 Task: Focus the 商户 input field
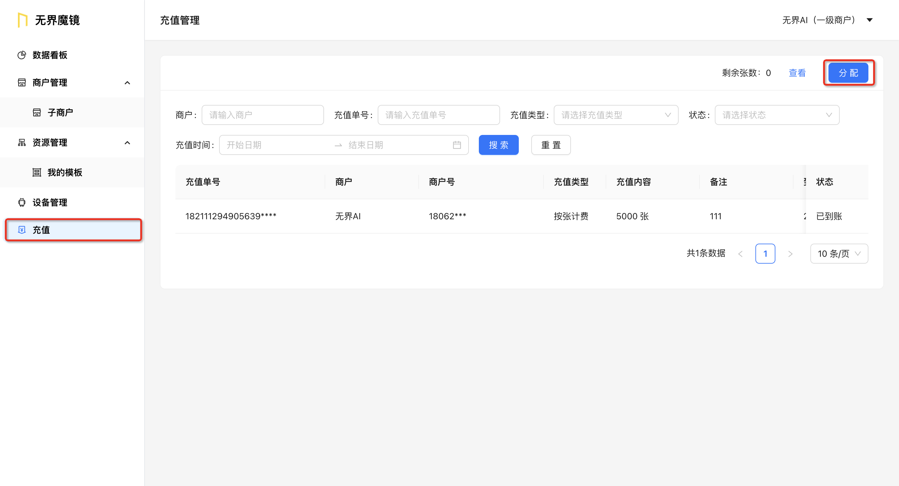pos(263,115)
